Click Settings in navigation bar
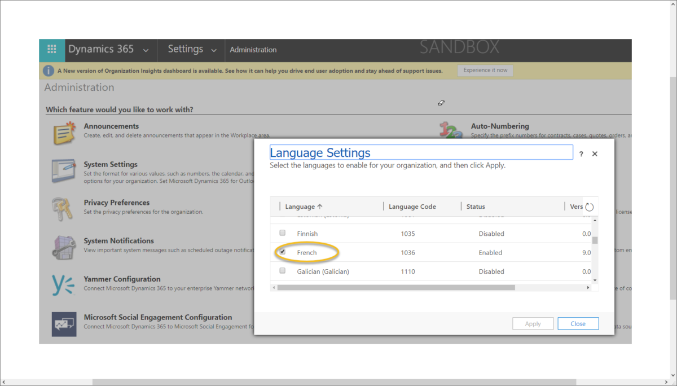Image resolution: width=677 pixels, height=386 pixels. coord(185,49)
